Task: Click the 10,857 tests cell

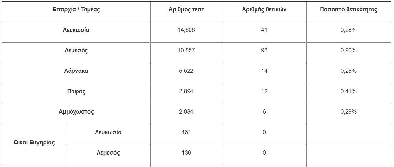Action: pyautogui.click(x=186, y=51)
